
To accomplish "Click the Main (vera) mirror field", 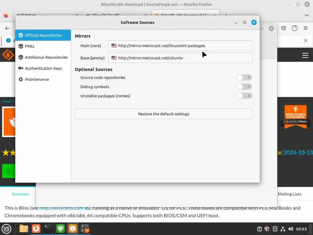I will point(180,46).
